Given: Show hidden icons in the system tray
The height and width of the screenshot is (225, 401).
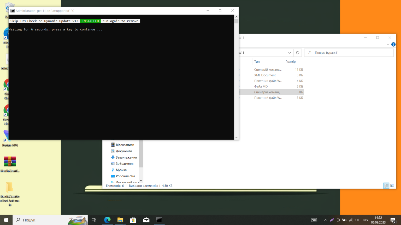Looking at the screenshot, I should (x=326, y=220).
